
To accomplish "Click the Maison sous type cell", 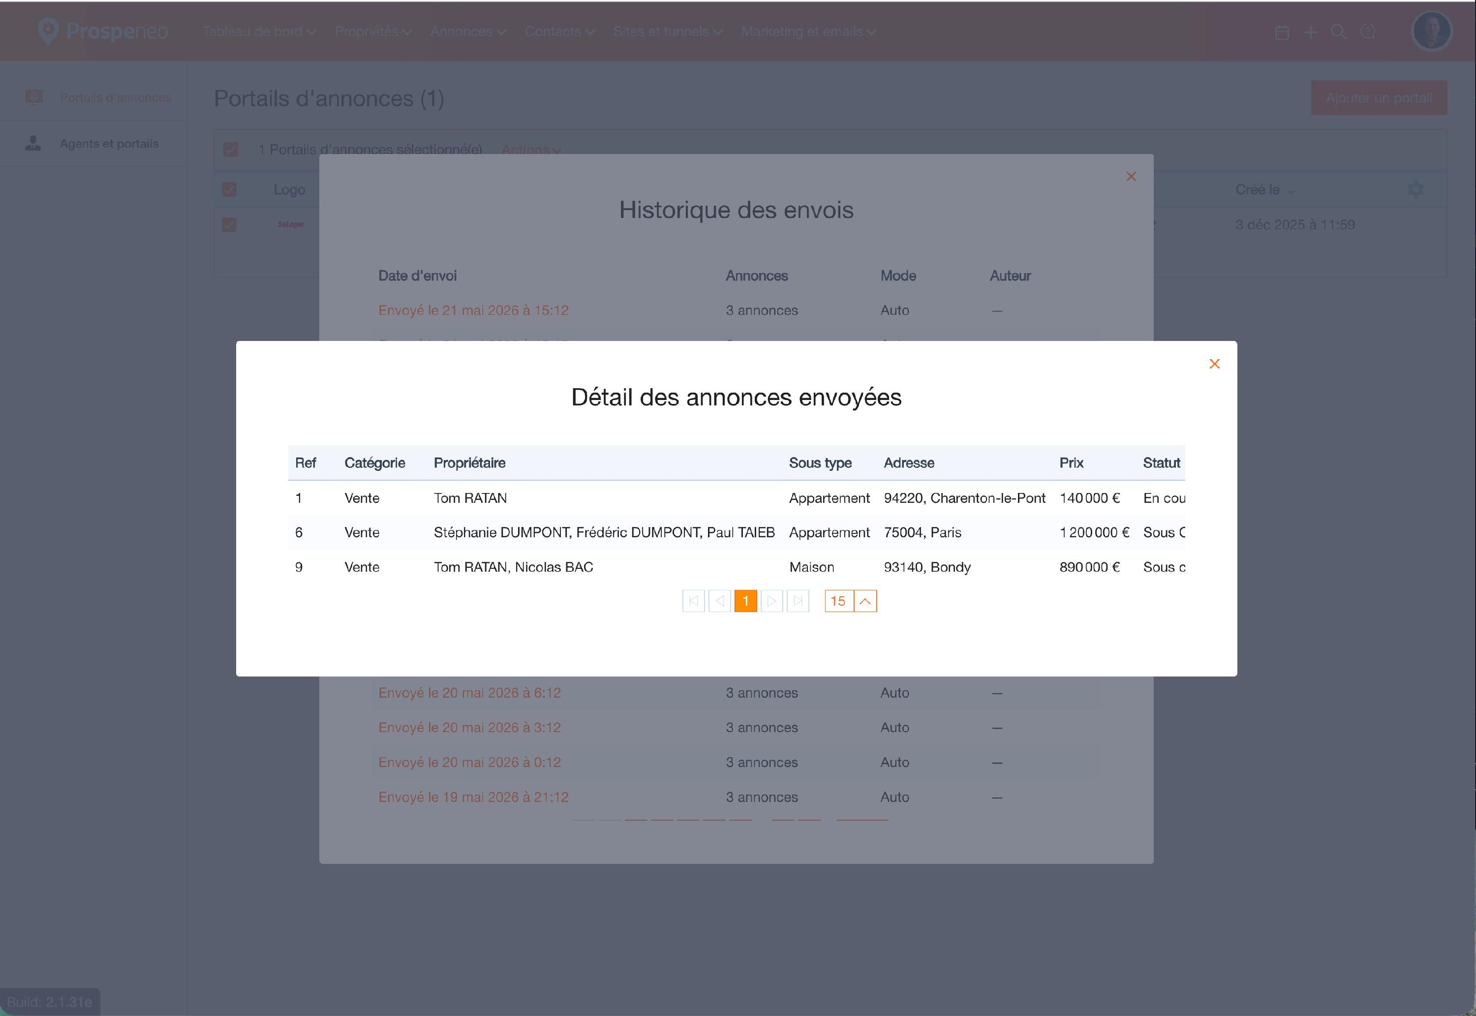I will pos(811,567).
